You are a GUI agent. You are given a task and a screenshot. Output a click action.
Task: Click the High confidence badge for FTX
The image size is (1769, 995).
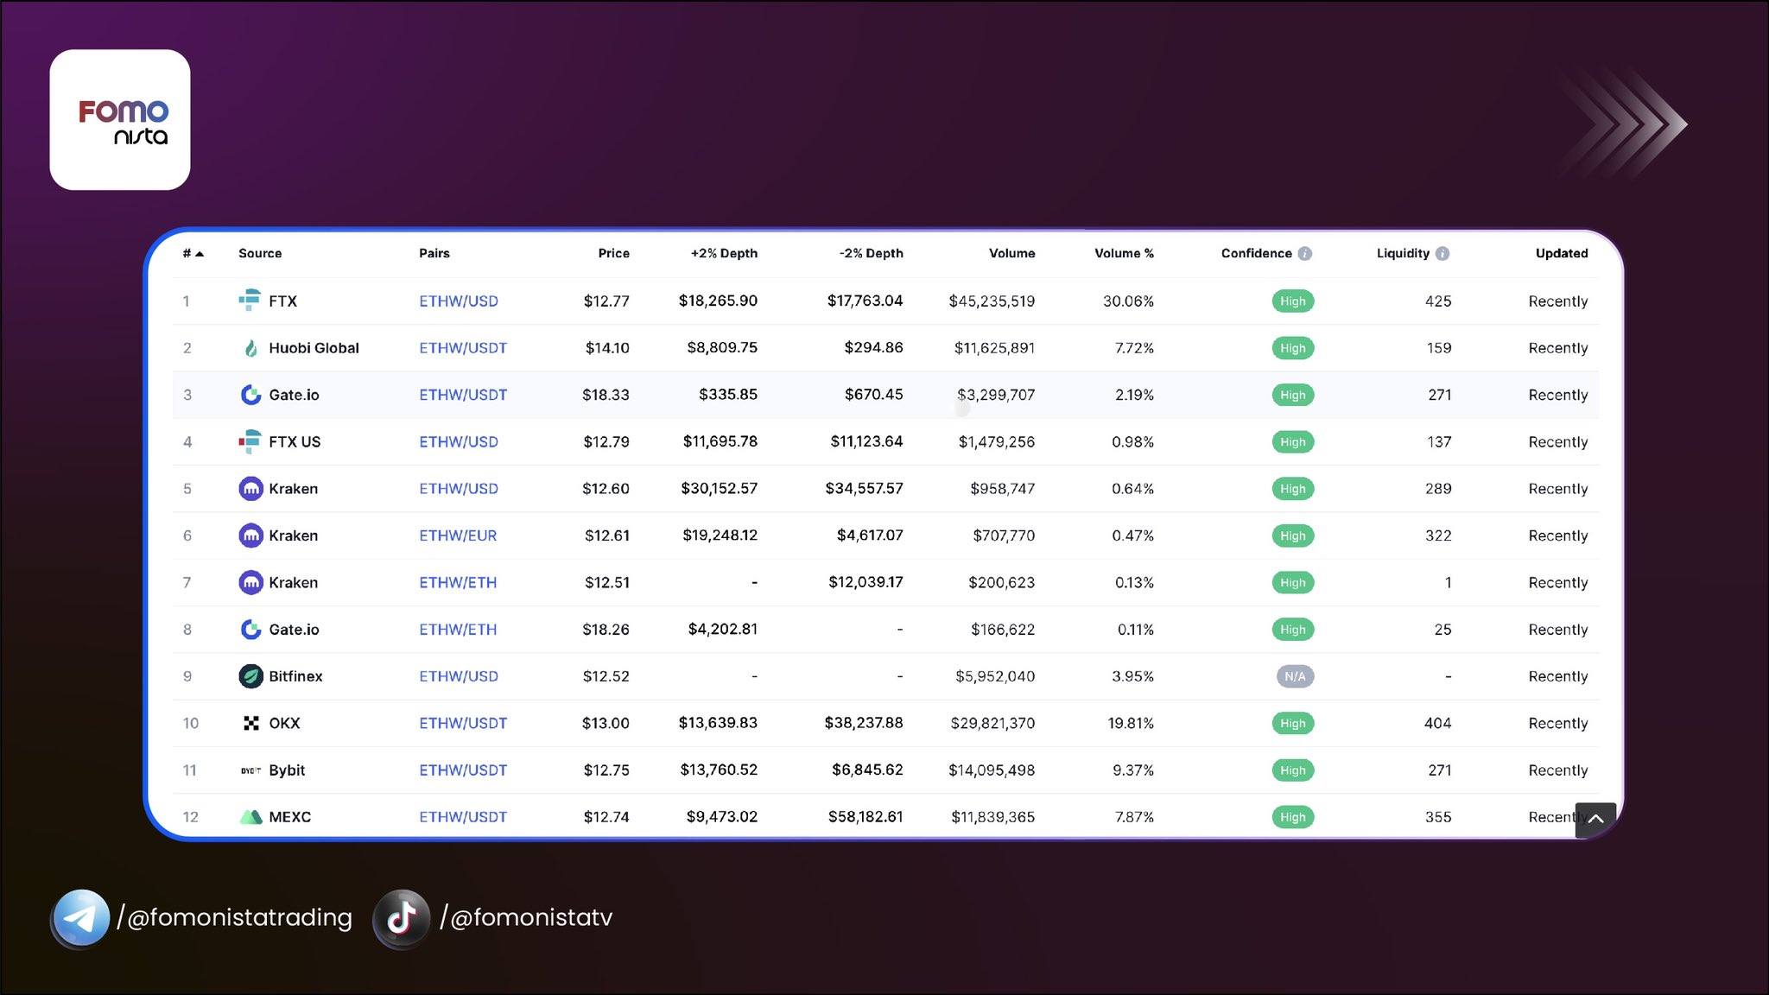(1292, 301)
